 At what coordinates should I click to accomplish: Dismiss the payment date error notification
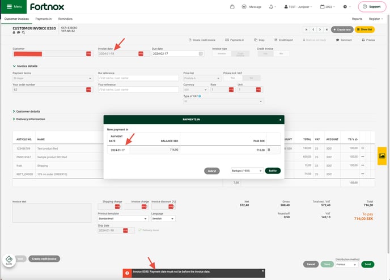pyautogui.click(x=263, y=271)
